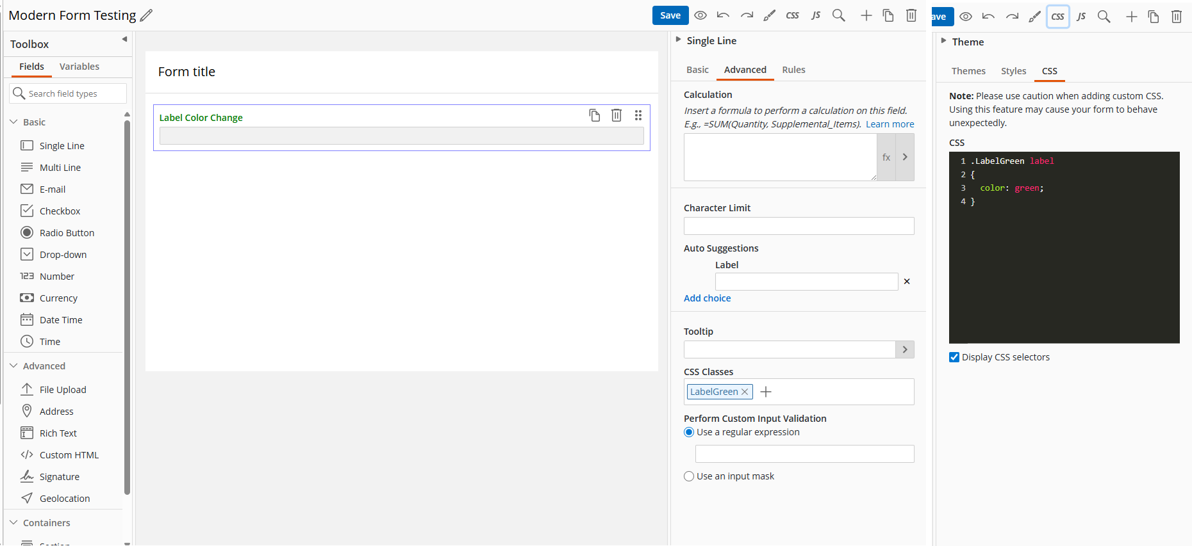This screenshot has height=546, width=1192.
Task: Click the pencil icon to rename the form
Action: pyautogui.click(x=146, y=15)
